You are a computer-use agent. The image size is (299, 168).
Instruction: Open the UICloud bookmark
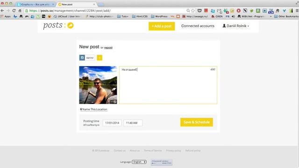pyautogui.click(x=67, y=16)
